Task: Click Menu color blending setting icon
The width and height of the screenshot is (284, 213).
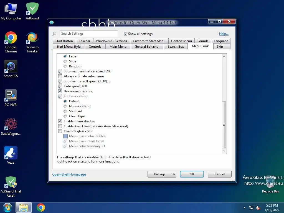Action: click(65, 146)
